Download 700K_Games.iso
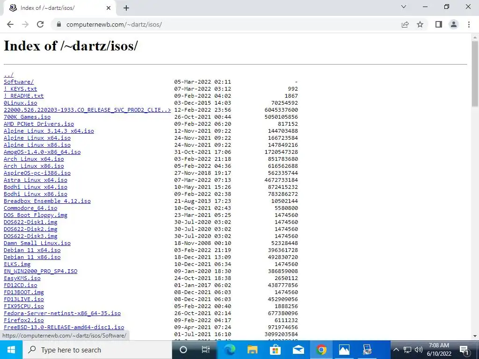 [27, 117]
